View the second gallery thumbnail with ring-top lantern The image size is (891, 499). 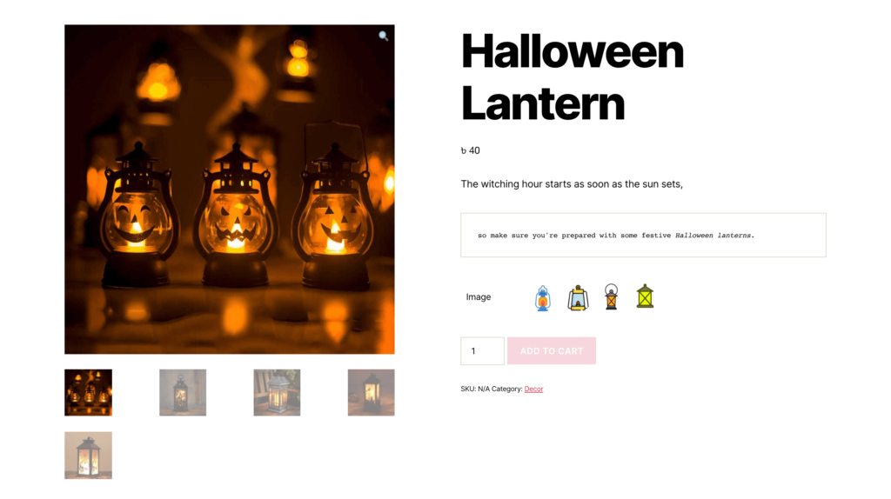coord(183,393)
